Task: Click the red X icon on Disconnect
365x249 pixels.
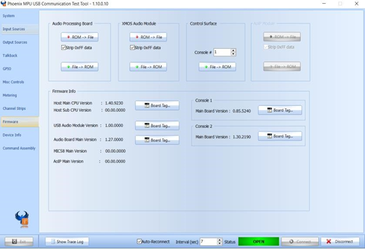Action: [329, 242]
